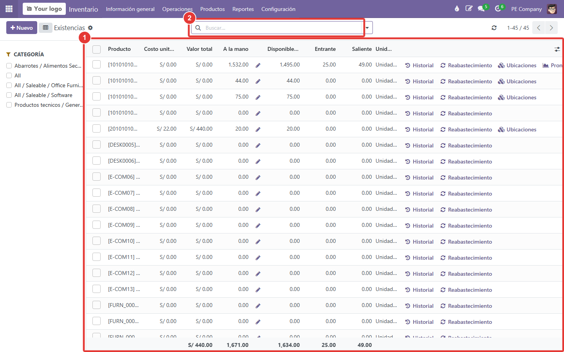Image resolution: width=564 pixels, height=352 pixels.
Task: Open the apps grid menu icon
Action: pos(9,9)
